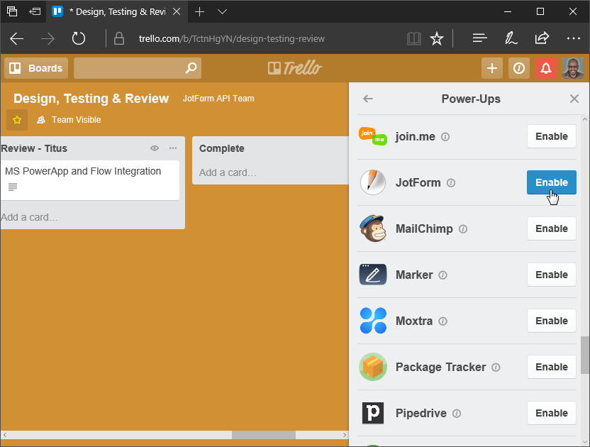Image resolution: width=590 pixels, height=447 pixels.
Task: Open the Edge Hub icon
Action: pyautogui.click(x=480, y=38)
